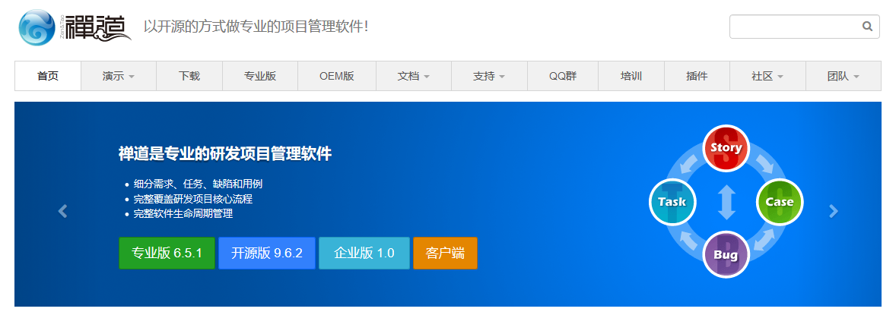Click the double-headed arrow in cycle diagram
This screenshot has width=896, height=315.
click(726, 201)
